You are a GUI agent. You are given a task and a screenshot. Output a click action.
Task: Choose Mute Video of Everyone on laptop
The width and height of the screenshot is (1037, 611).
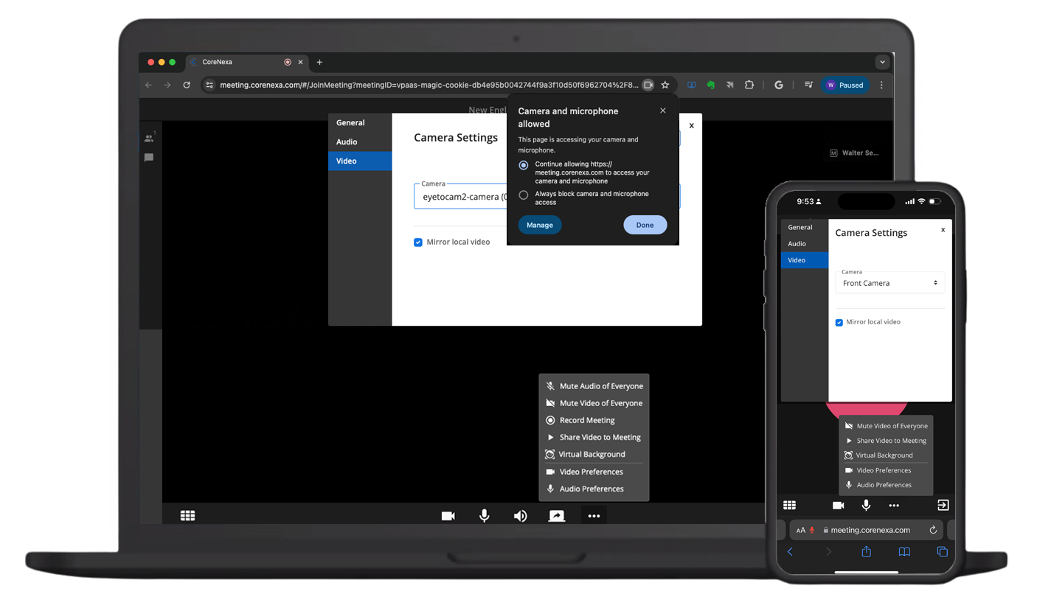coord(594,403)
